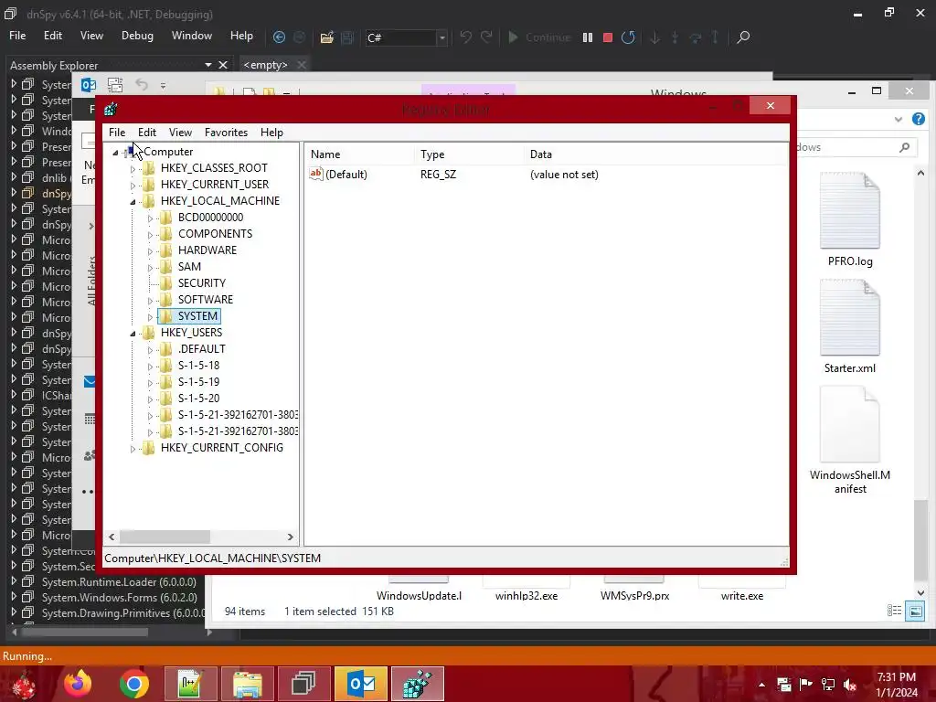Select the (Default) registry value
Viewport: 936px width, 702px height.
(x=346, y=175)
